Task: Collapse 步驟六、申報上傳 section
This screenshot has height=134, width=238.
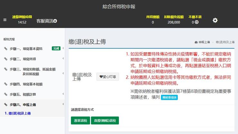Action: (63, 104)
